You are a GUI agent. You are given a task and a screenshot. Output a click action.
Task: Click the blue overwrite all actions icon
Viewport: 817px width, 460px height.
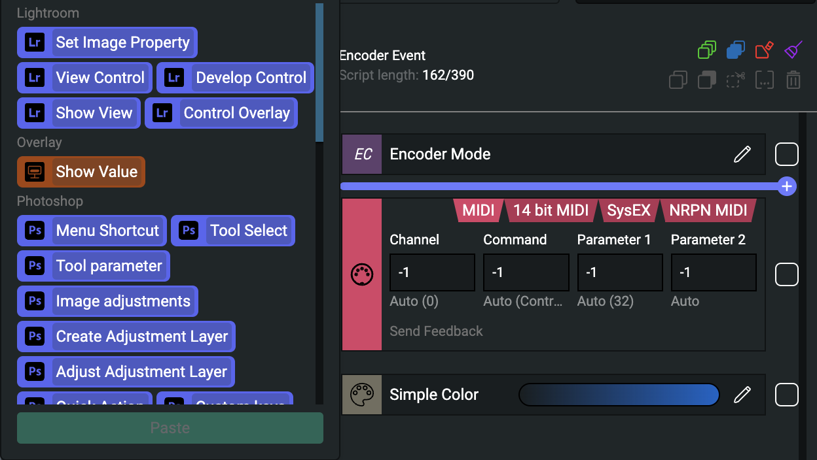(x=735, y=50)
